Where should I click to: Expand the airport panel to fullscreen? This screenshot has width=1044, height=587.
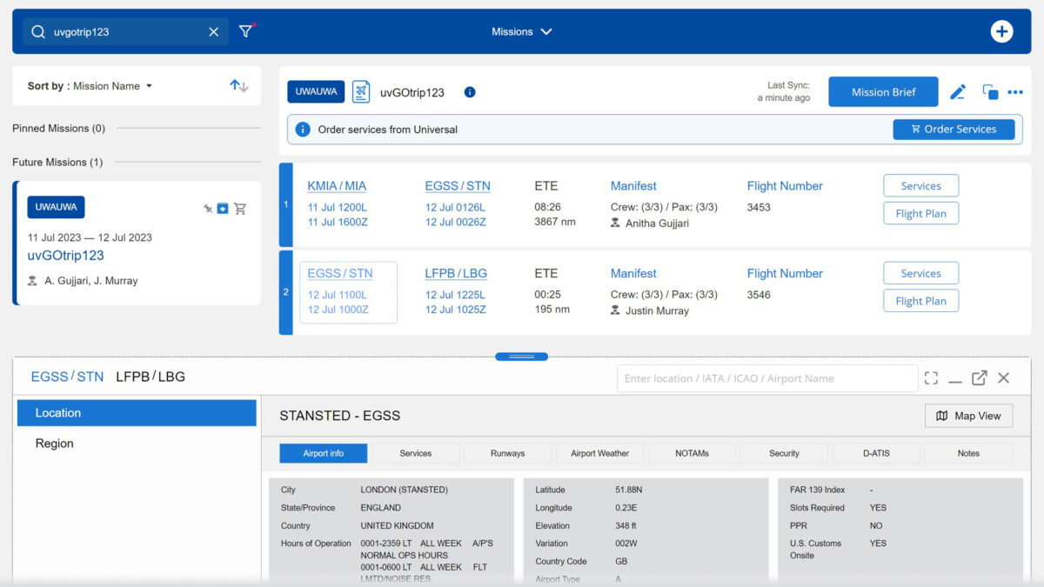[x=931, y=378]
